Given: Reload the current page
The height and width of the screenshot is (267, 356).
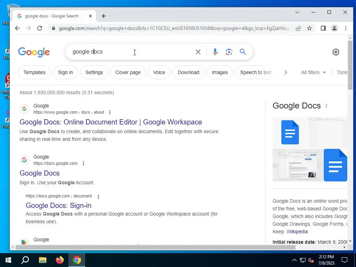Looking at the screenshot, I should click(40, 28).
